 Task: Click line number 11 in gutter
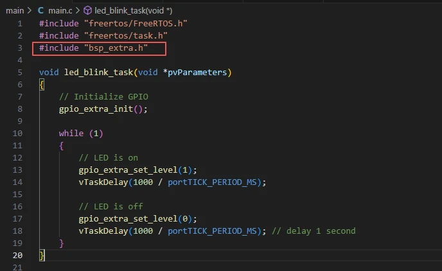tap(17, 146)
